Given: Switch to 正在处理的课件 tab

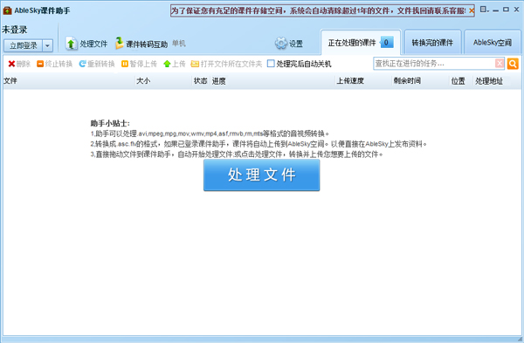Looking at the screenshot, I should (x=361, y=43).
